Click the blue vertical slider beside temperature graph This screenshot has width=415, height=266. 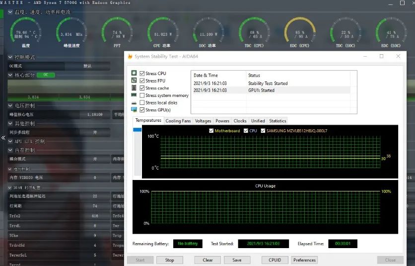coord(138,130)
